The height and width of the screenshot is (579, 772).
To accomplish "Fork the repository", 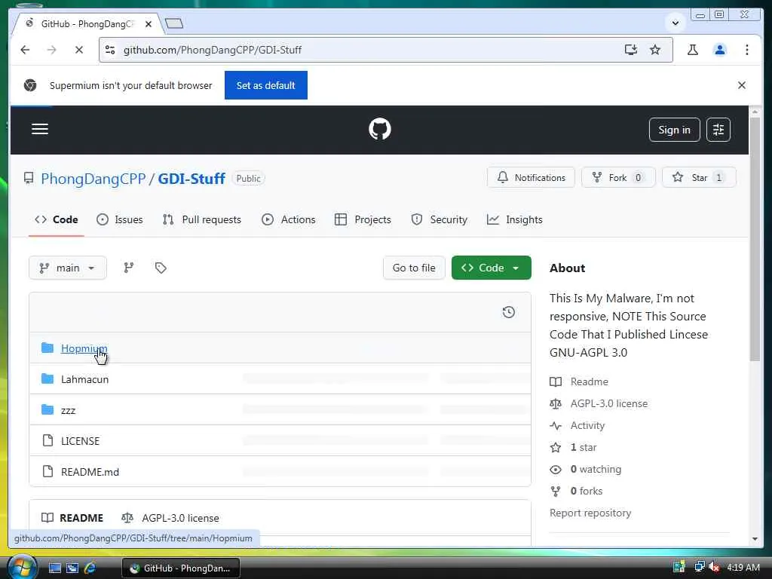I will (618, 177).
